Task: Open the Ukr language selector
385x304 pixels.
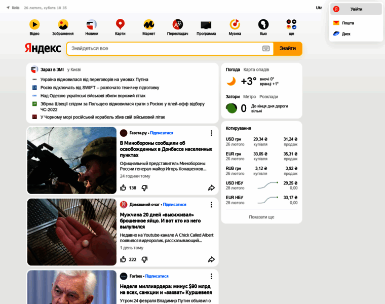Action: pyautogui.click(x=319, y=8)
